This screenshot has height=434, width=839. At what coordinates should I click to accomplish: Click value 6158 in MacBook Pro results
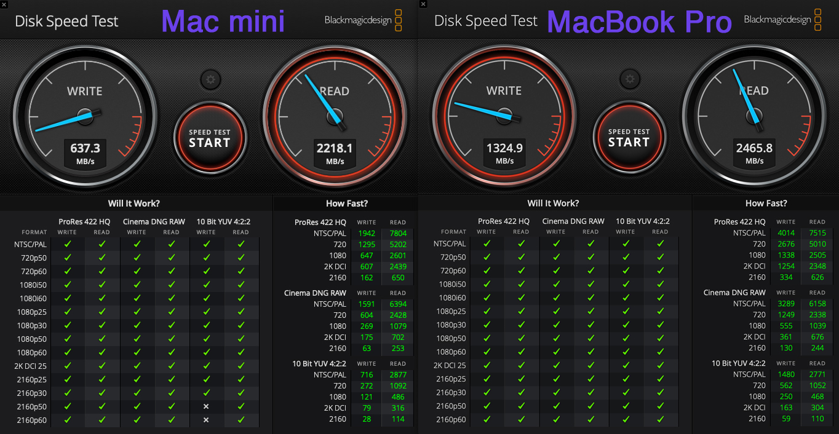(817, 304)
